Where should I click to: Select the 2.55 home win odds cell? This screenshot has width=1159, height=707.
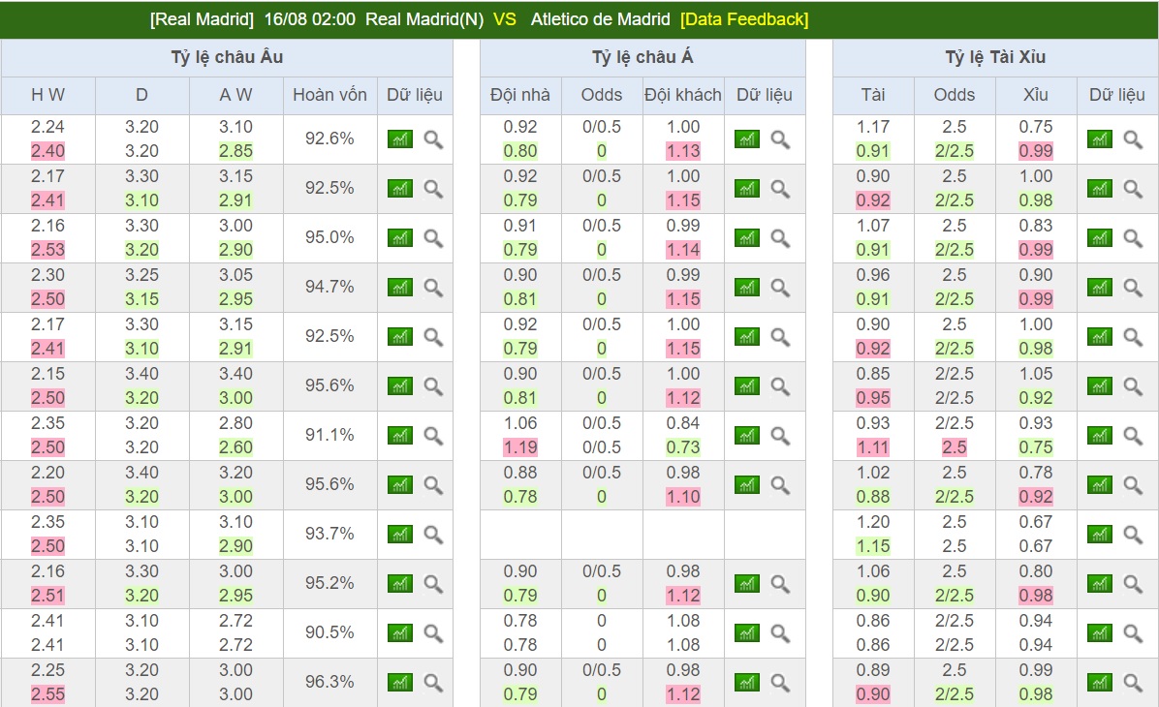[48, 694]
